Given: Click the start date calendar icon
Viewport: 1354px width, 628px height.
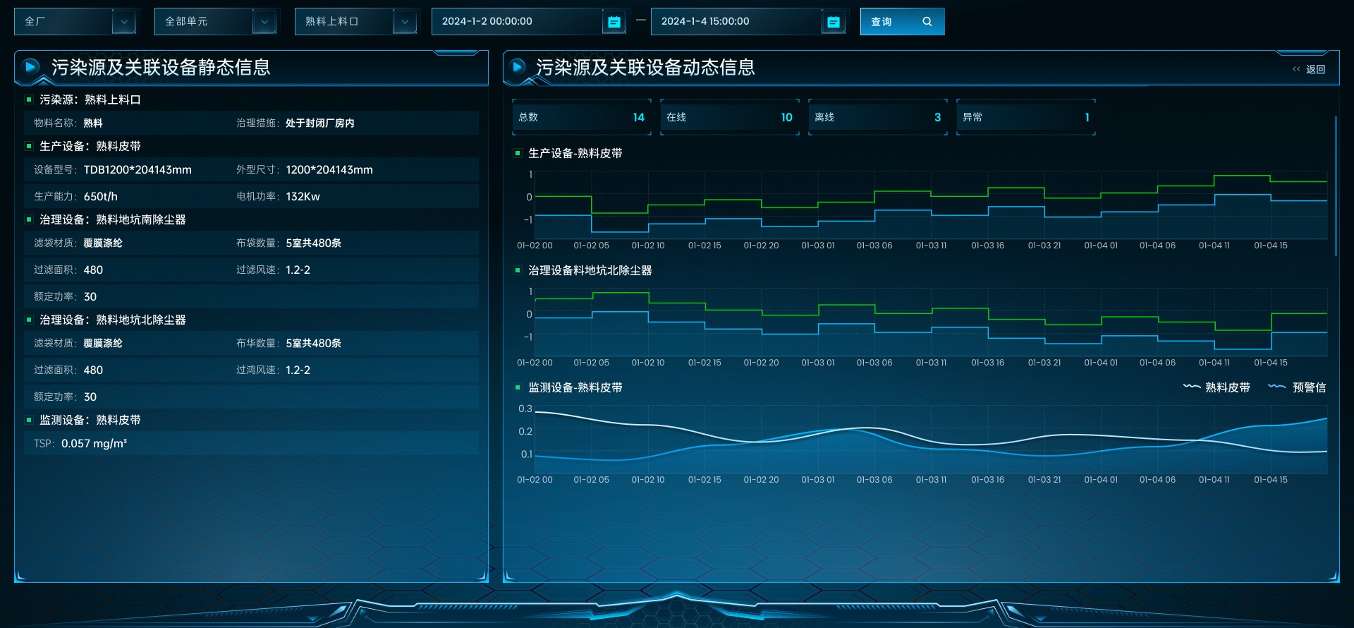Looking at the screenshot, I should 614,22.
